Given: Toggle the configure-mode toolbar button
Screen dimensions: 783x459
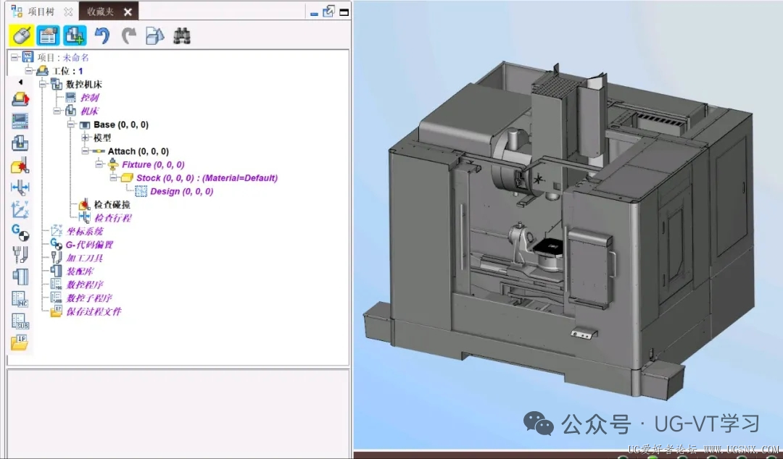Looking at the screenshot, I should point(49,36).
